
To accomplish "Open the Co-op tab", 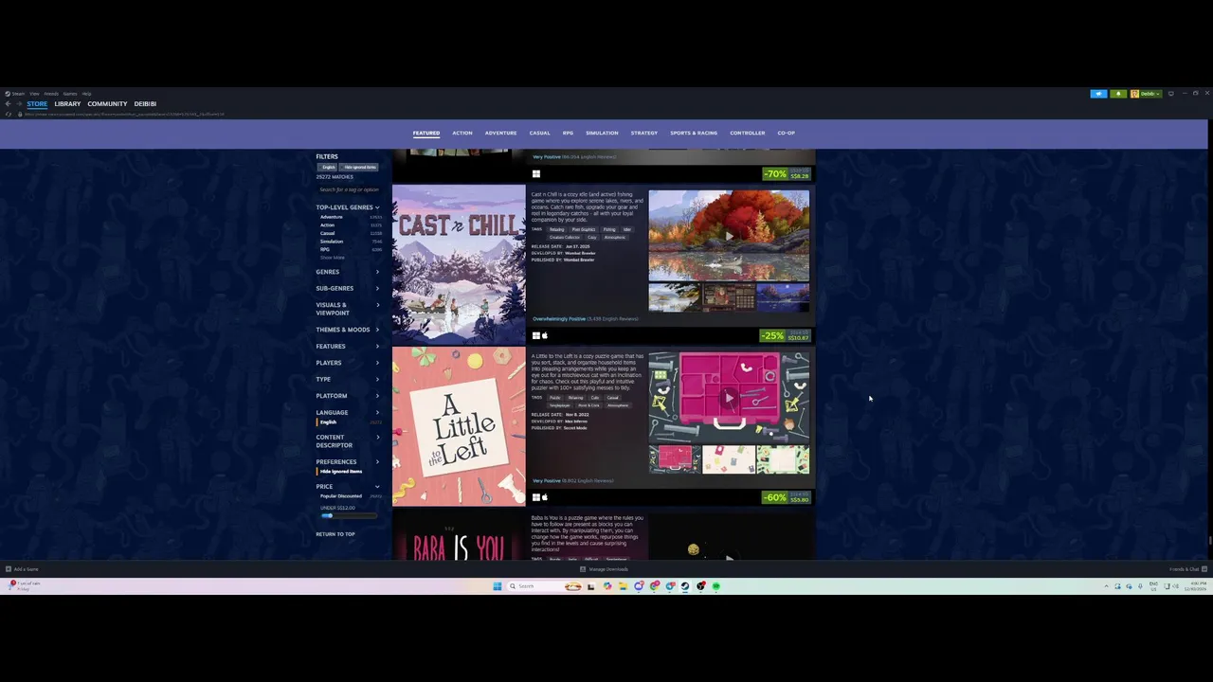I will tap(787, 133).
